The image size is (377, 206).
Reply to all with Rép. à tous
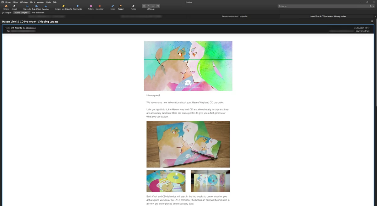(36, 6)
